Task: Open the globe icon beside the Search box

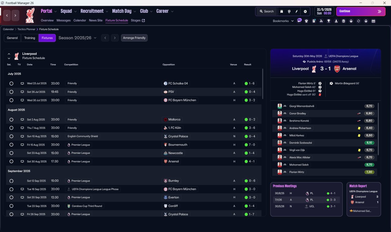Action: coord(289,12)
